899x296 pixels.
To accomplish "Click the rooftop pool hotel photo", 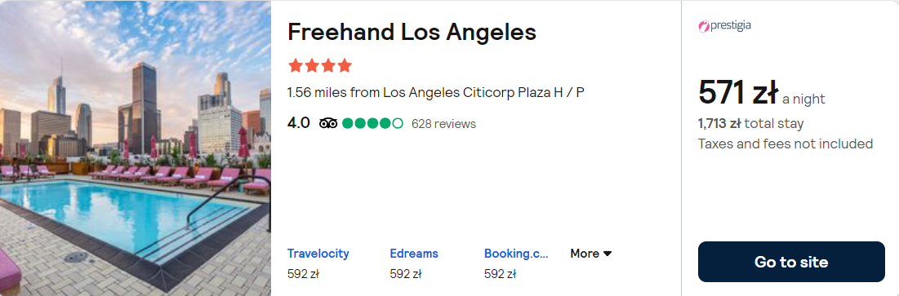I will click(x=136, y=148).
